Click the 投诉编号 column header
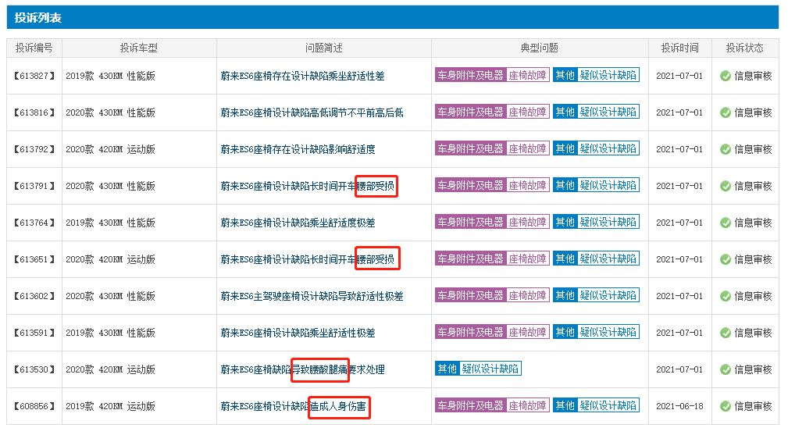The width and height of the screenshot is (788, 435). (x=34, y=48)
